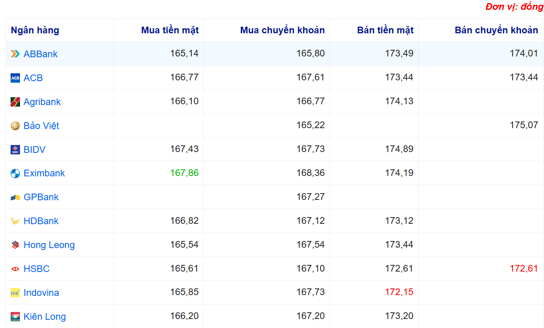Click the Bảo Việt logo icon

tap(15, 126)
